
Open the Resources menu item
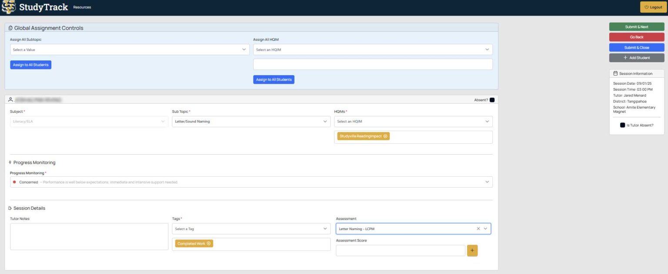[82, 7]
